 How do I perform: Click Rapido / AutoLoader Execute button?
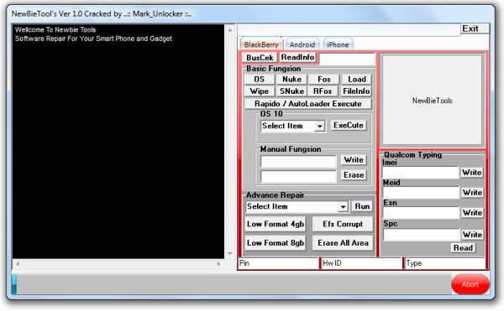pyautogui.click(x=308, y=104)
